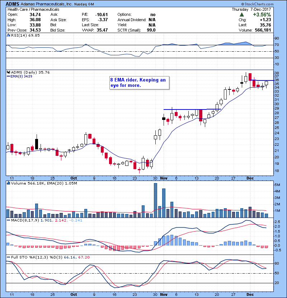Click the VWAP value 35.47
The image size is (287, 298).
point(102,30)
